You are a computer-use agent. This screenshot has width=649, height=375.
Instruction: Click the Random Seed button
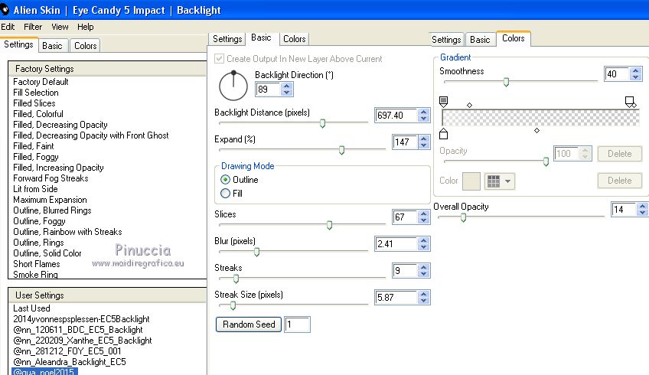tap(248, 324)
